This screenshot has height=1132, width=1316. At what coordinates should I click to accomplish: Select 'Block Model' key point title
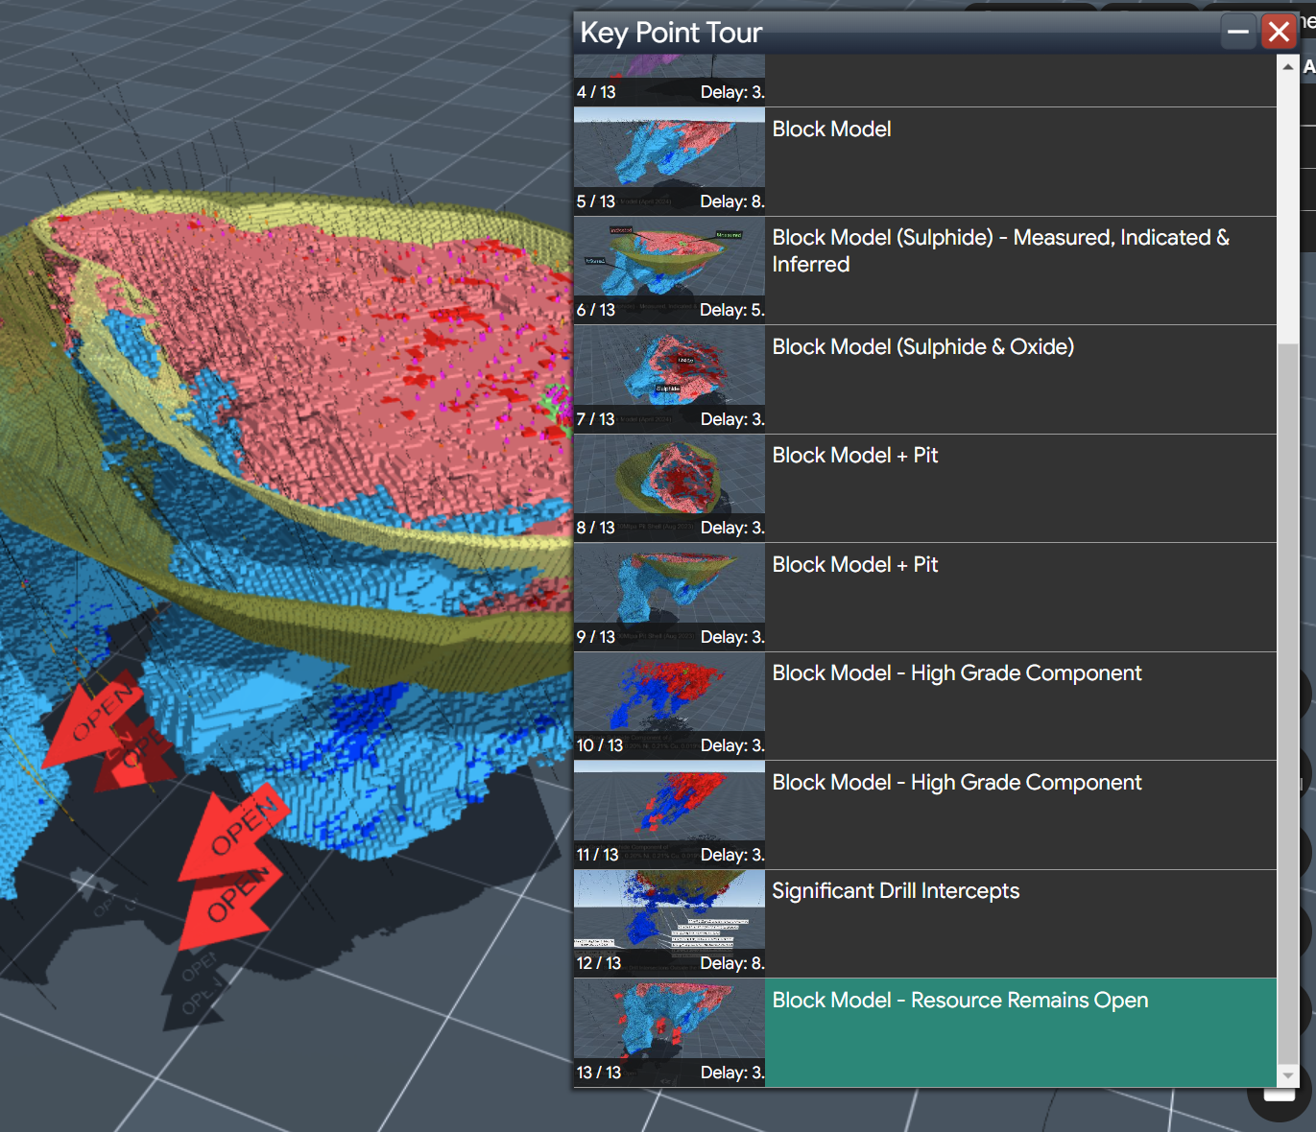(831, 129)
